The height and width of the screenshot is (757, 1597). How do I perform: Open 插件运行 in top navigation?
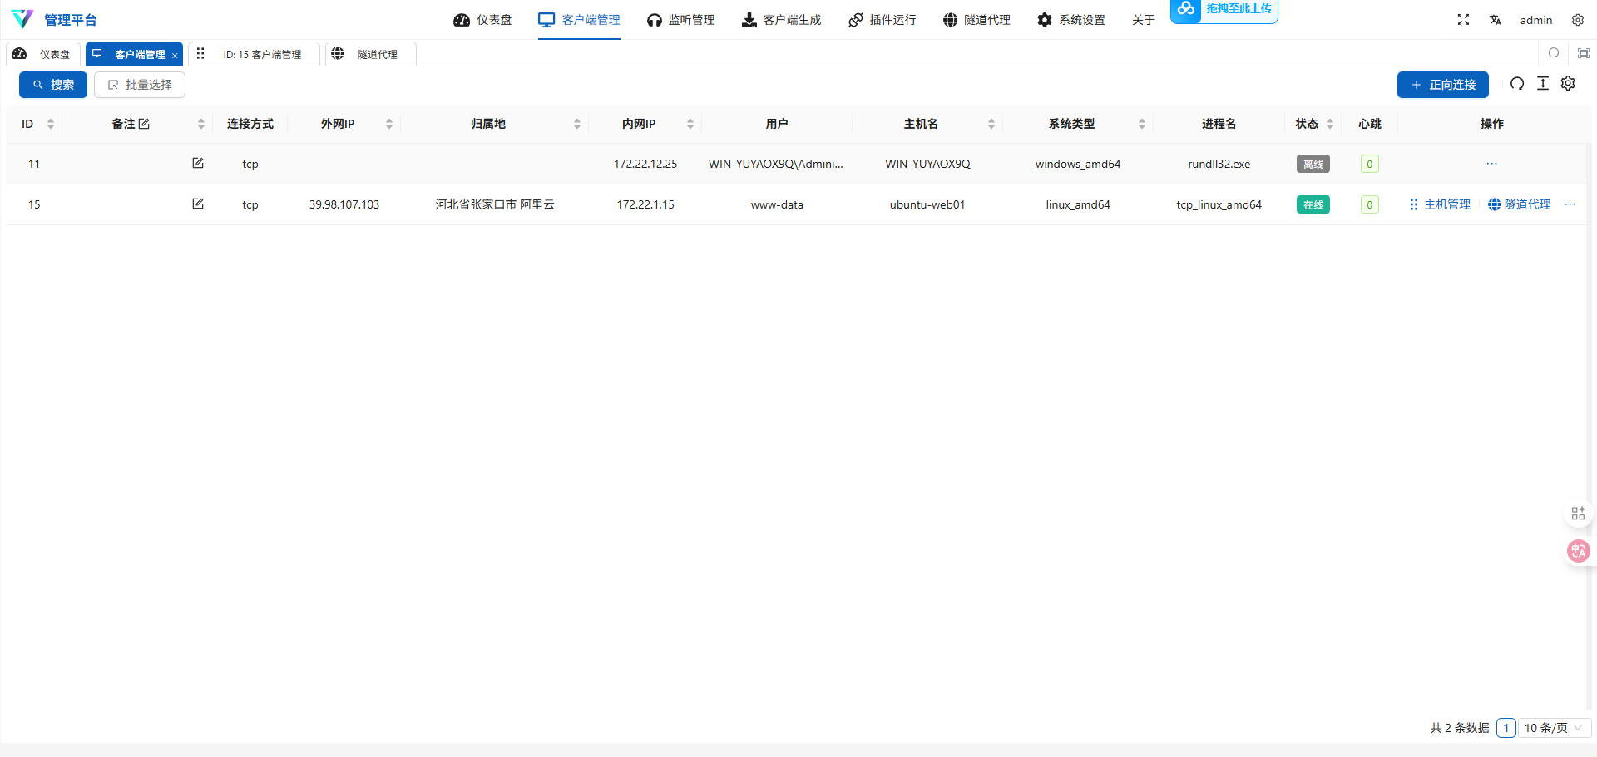click(x=882, y=20)
